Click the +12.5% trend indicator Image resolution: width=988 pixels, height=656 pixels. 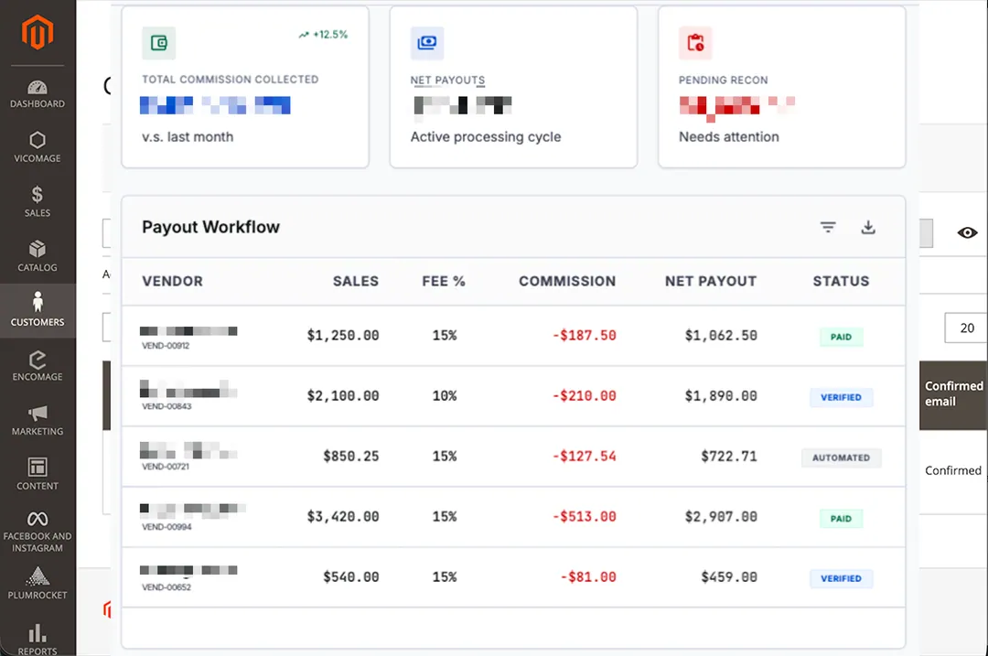click(x=323, y=35)
